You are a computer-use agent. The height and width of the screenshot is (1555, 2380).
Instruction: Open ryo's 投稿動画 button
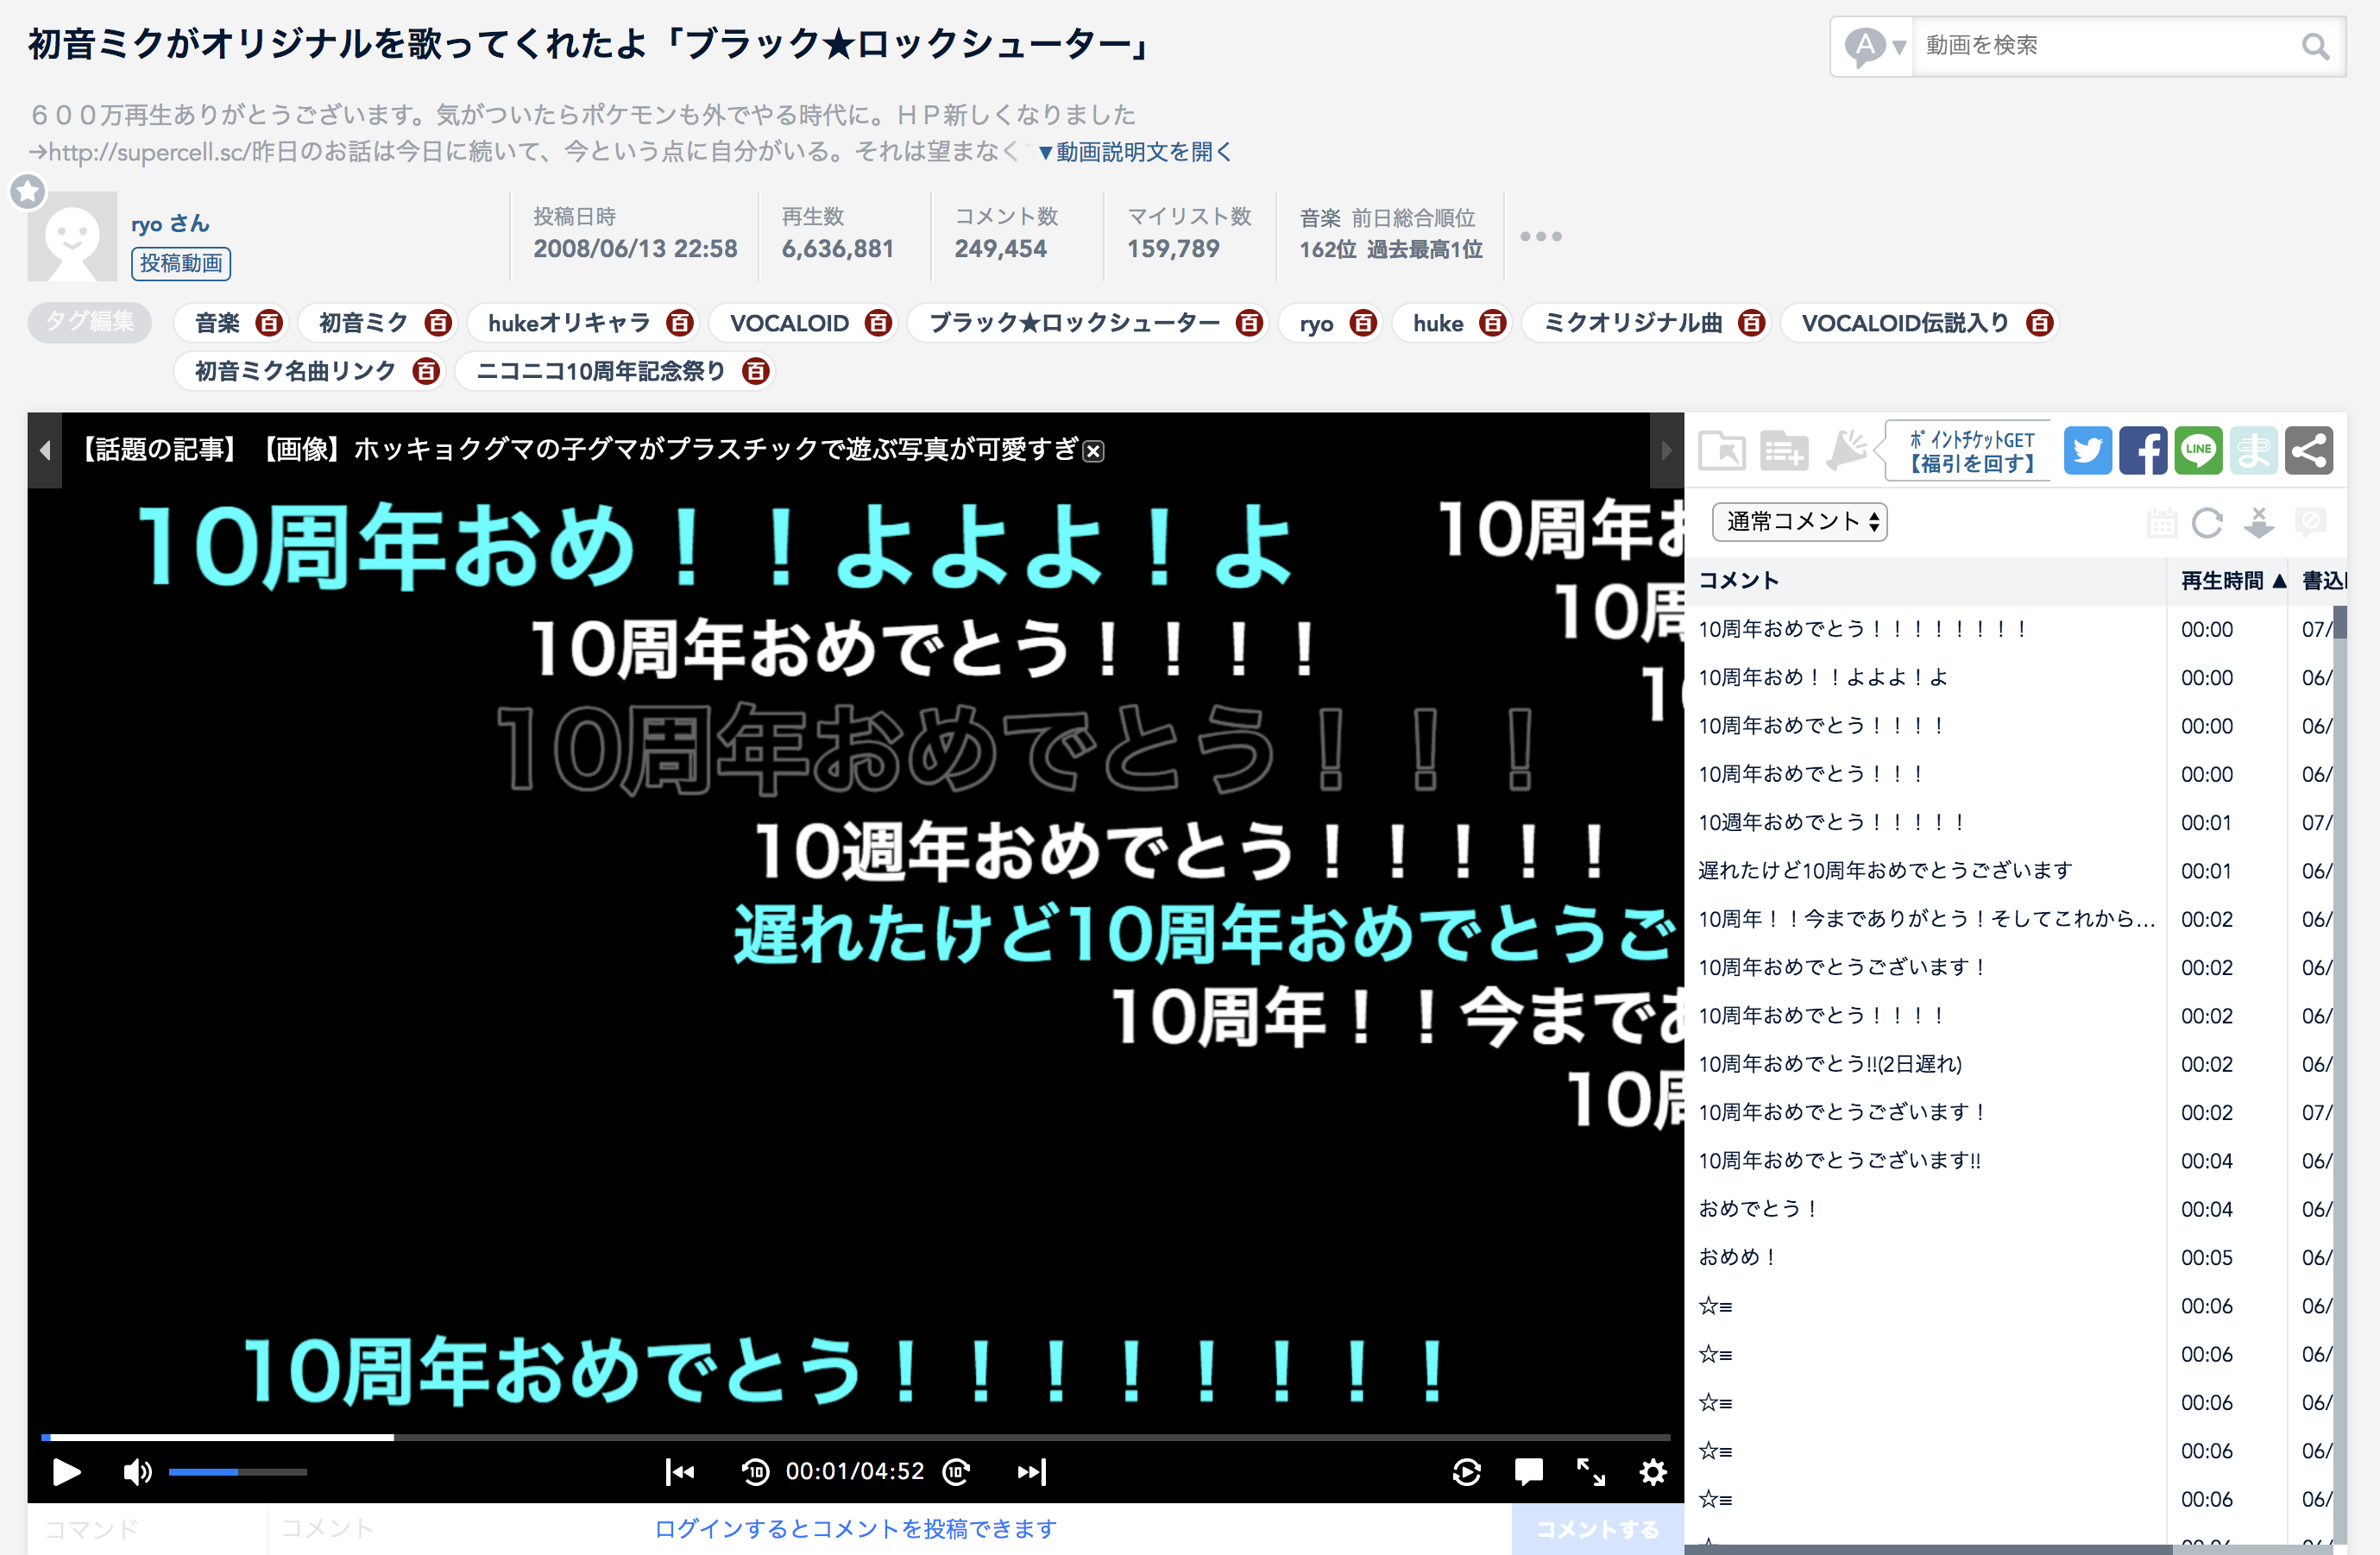[x=180, y=263]
